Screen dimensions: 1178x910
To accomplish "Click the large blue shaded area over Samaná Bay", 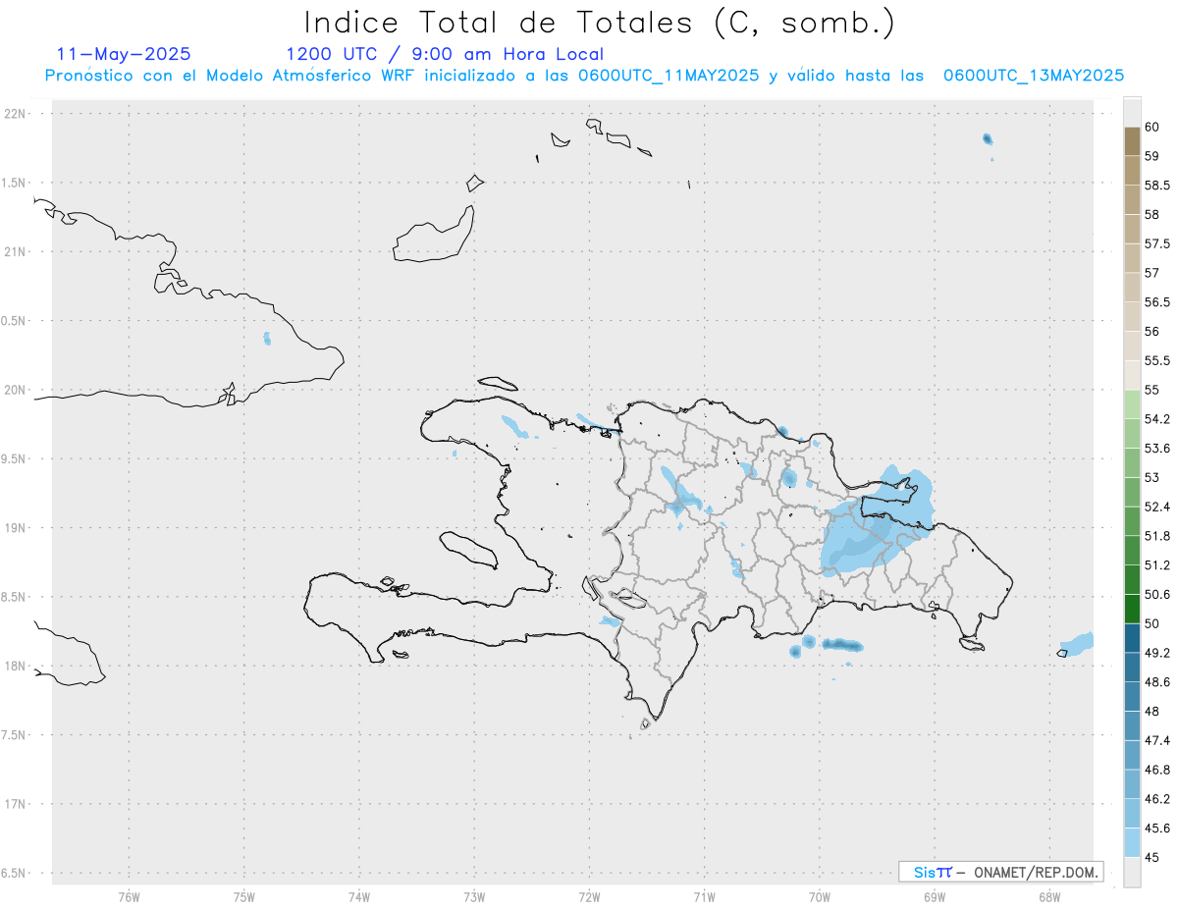I will (x=877, y=523).
